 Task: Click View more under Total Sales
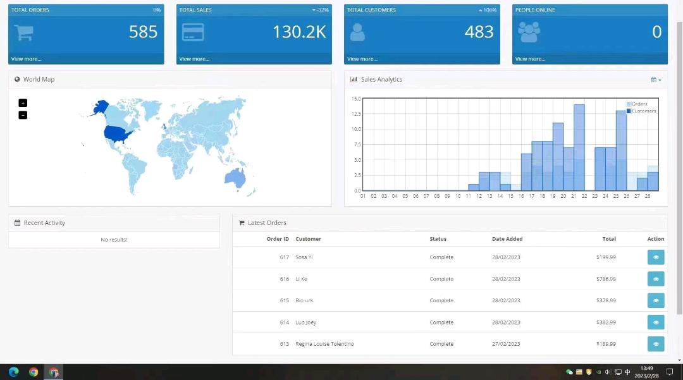(x=194, y=59)
